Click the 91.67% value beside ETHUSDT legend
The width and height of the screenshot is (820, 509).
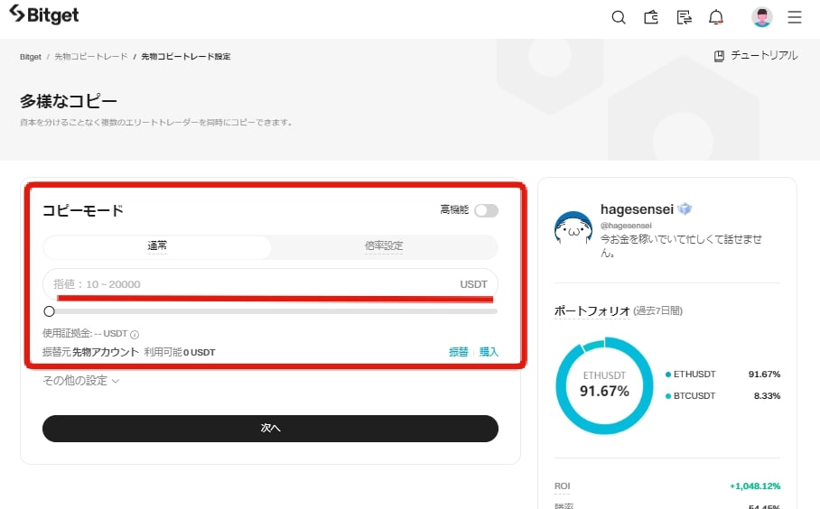(764, 375)
